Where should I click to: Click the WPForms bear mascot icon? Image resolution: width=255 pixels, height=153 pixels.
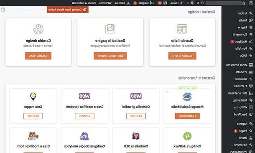click(x=33, y=136)
